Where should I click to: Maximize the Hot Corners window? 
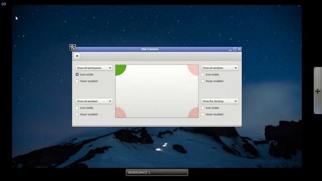pos(235,49)
